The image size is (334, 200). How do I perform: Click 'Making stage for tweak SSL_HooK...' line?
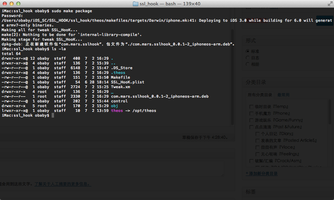[x=42, y=39]
